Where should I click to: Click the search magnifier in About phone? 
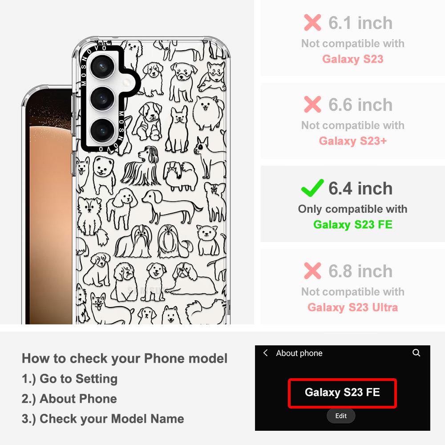[x=416, y=353]
